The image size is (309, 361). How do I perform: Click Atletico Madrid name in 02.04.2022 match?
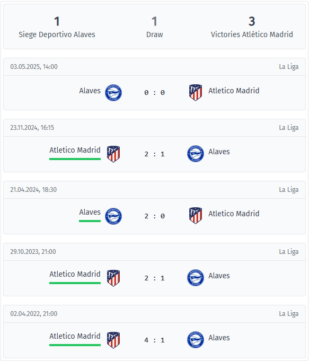click(x=75, y=336)
